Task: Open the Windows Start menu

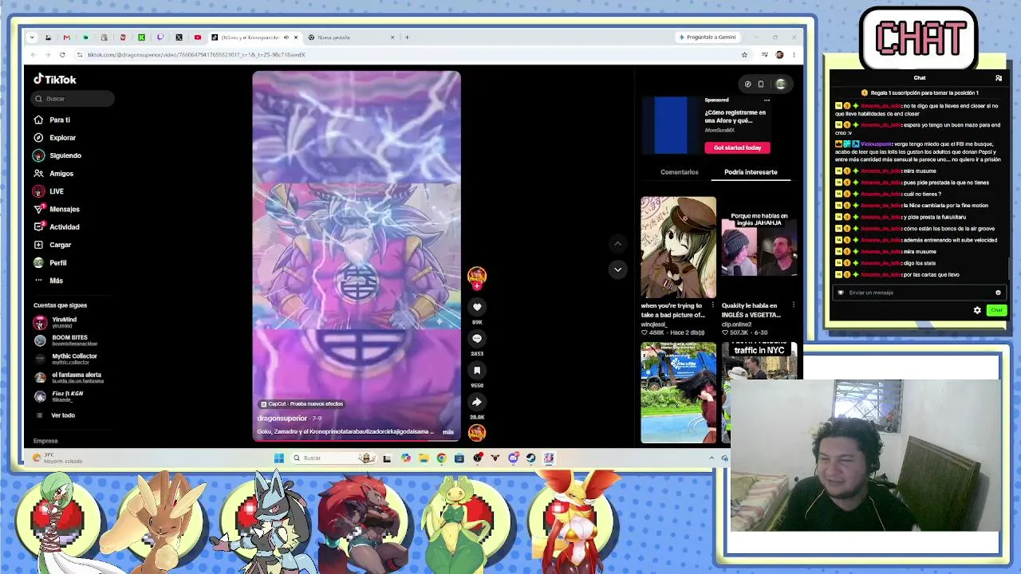Action: (x=278, y=458)
